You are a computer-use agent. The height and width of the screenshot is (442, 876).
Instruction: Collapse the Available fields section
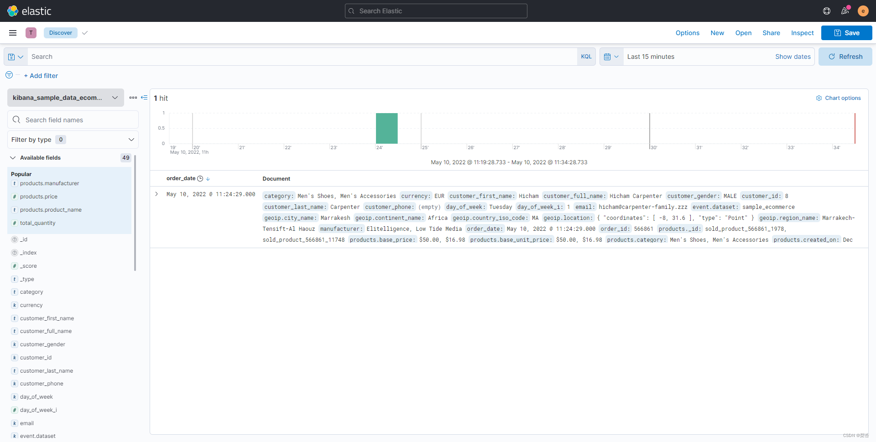click(12, 157)
